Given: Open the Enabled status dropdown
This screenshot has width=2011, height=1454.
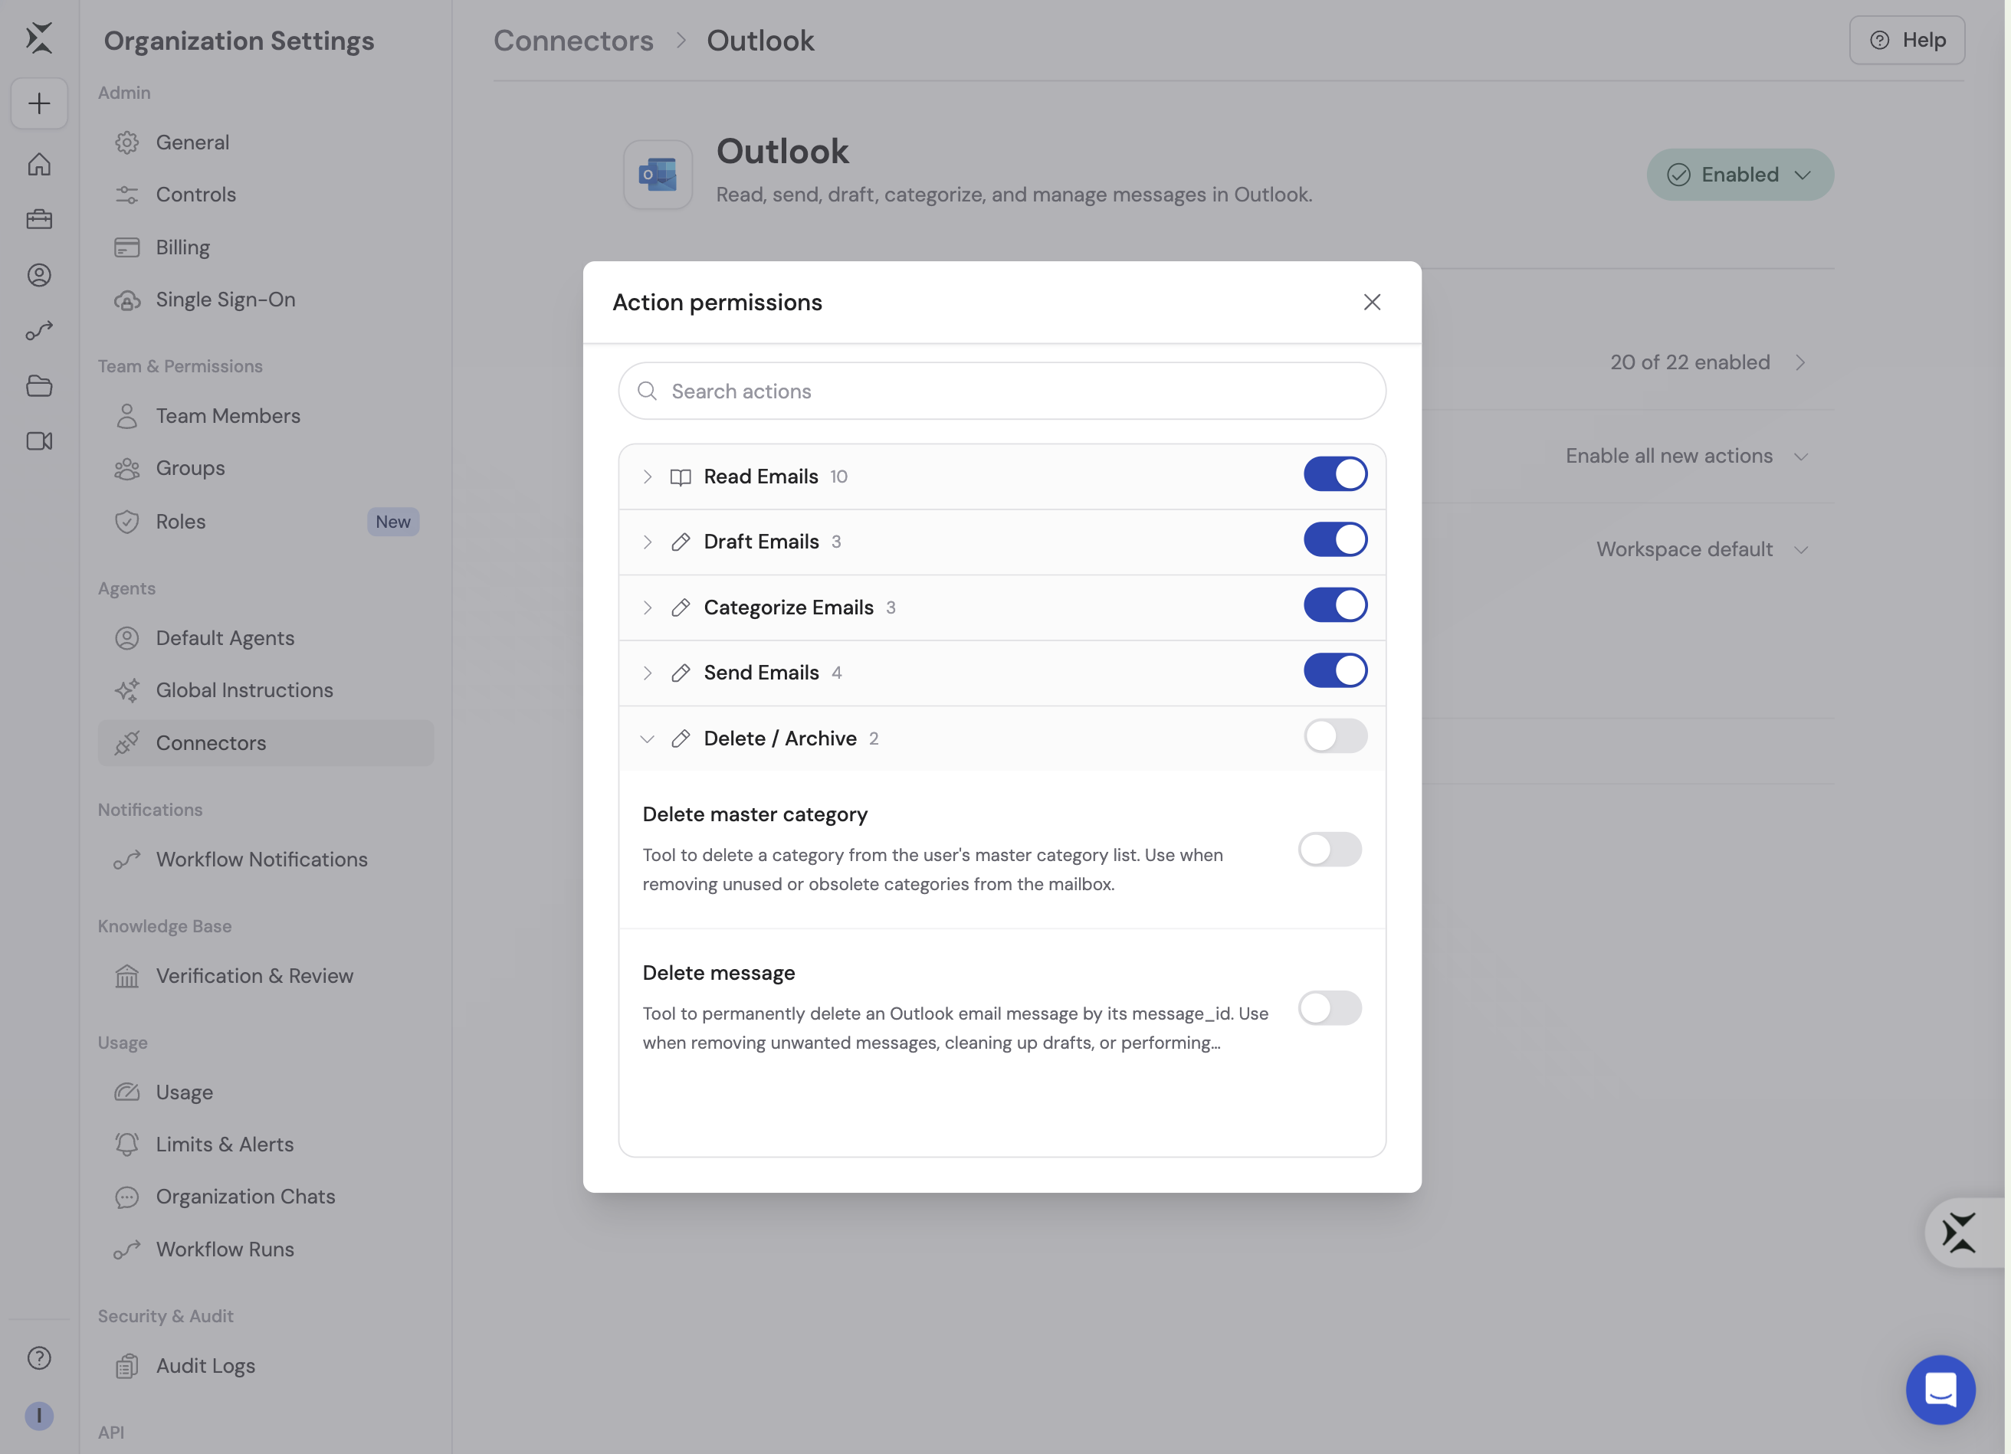Looking at the screenshot, I should (1740, 175).
